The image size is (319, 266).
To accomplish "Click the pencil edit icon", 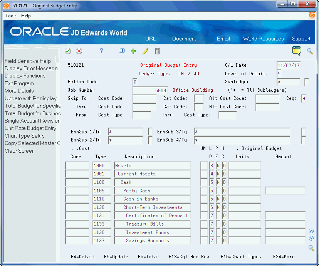I will coord(145,51).
